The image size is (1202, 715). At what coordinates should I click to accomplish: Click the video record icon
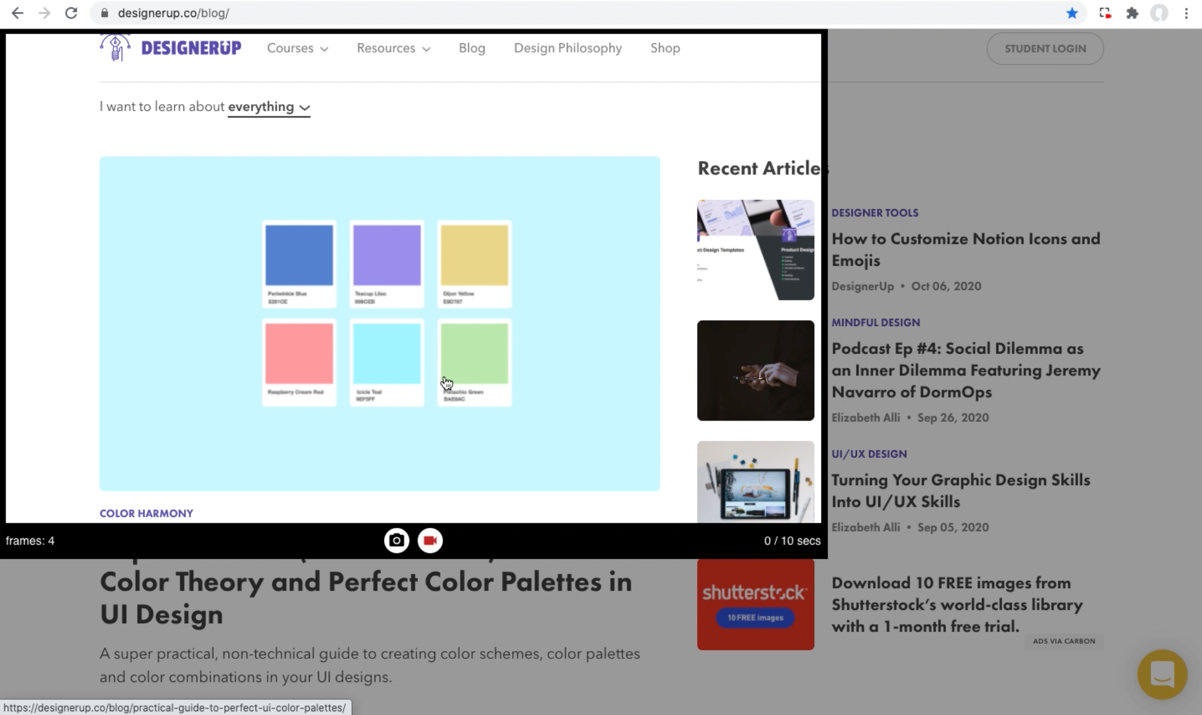[430, 541]
